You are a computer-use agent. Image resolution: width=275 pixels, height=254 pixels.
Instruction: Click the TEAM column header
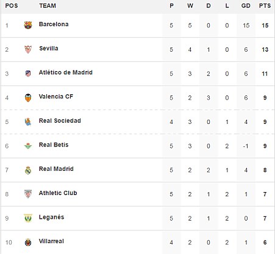tap(48, 5)
